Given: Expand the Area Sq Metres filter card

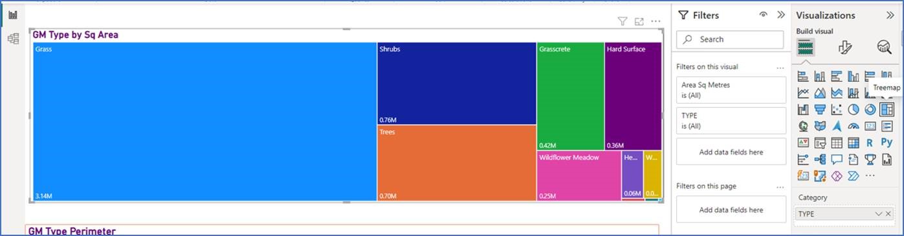Looking at the screenshot, I should tap(731, 90).
